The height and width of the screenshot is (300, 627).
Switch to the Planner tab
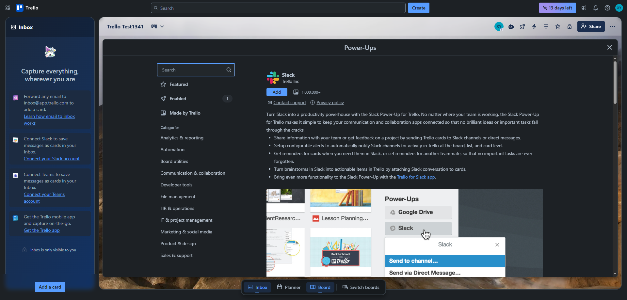289,287
